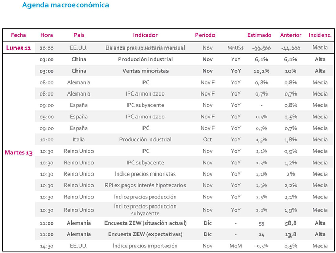Select the Fecha column header
This screenshot has width=336, height=253.
tap(18, 35)
